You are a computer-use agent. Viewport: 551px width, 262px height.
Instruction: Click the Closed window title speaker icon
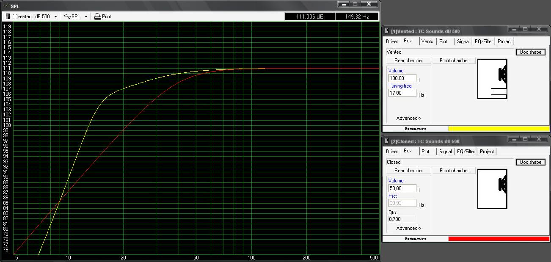tap(386, 141)
